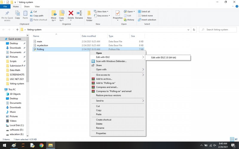Click Invert selection in ribbon

(x=147, y=20)
